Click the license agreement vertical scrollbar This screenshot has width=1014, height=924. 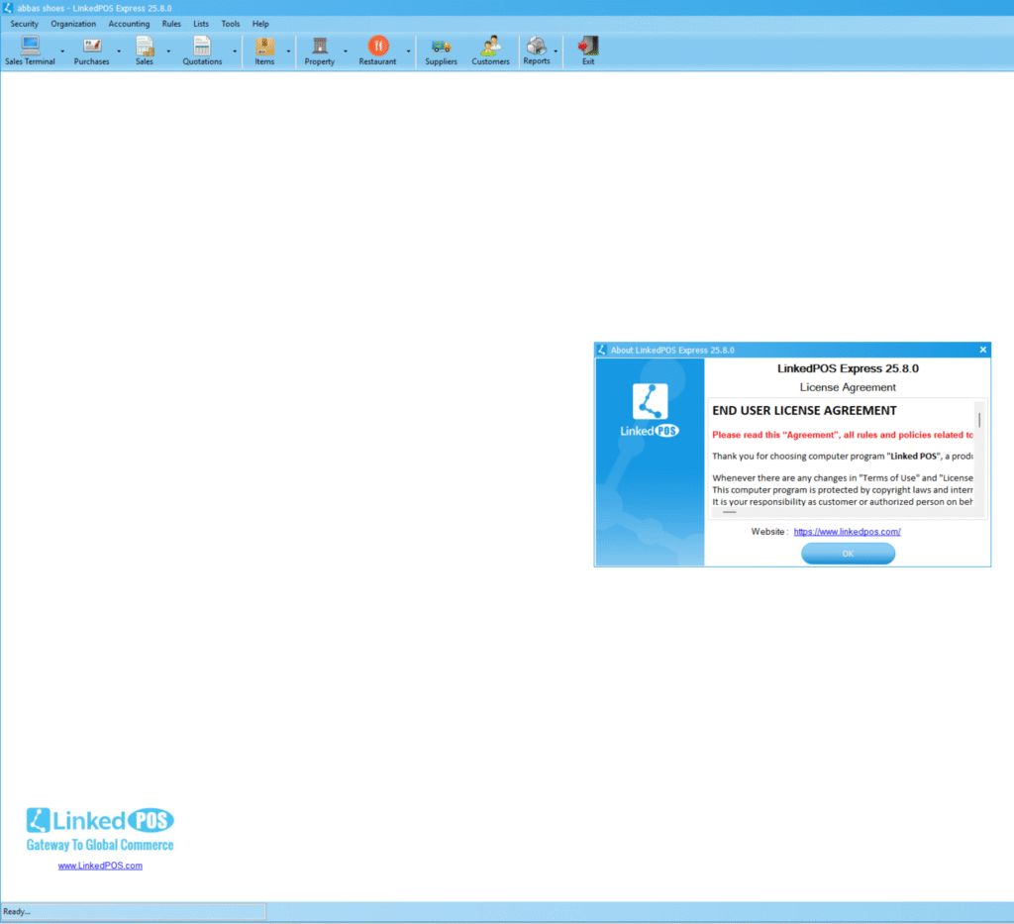pos(979,456)
